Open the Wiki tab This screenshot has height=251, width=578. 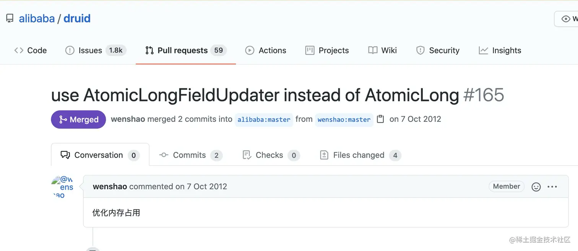click(x=383, y=50)
